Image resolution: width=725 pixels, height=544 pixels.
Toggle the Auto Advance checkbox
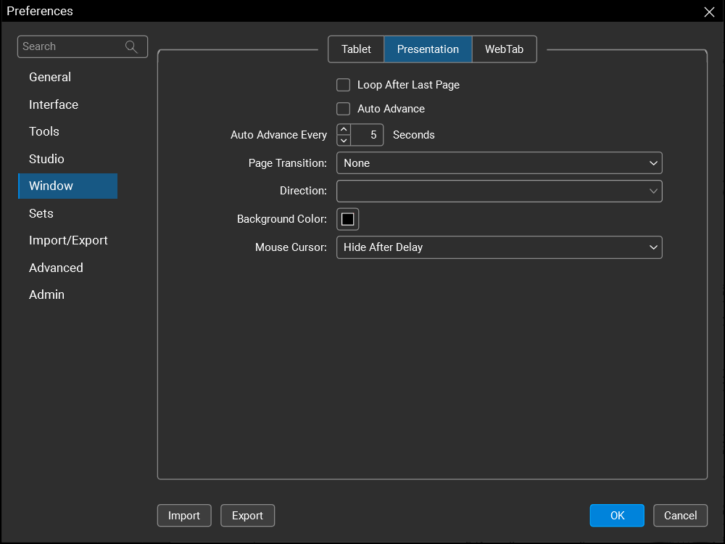click(344, 109)
